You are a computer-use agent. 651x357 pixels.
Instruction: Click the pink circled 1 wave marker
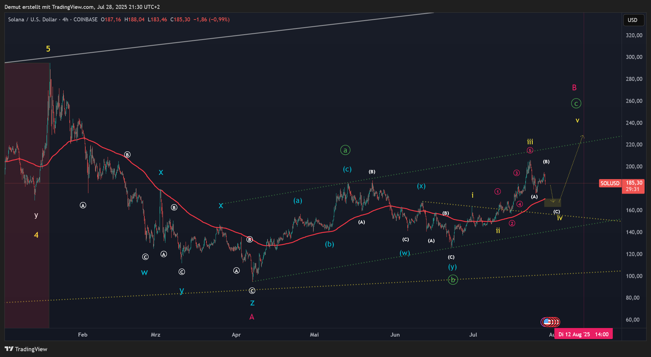pyautogui.click(x=498, y=192)
